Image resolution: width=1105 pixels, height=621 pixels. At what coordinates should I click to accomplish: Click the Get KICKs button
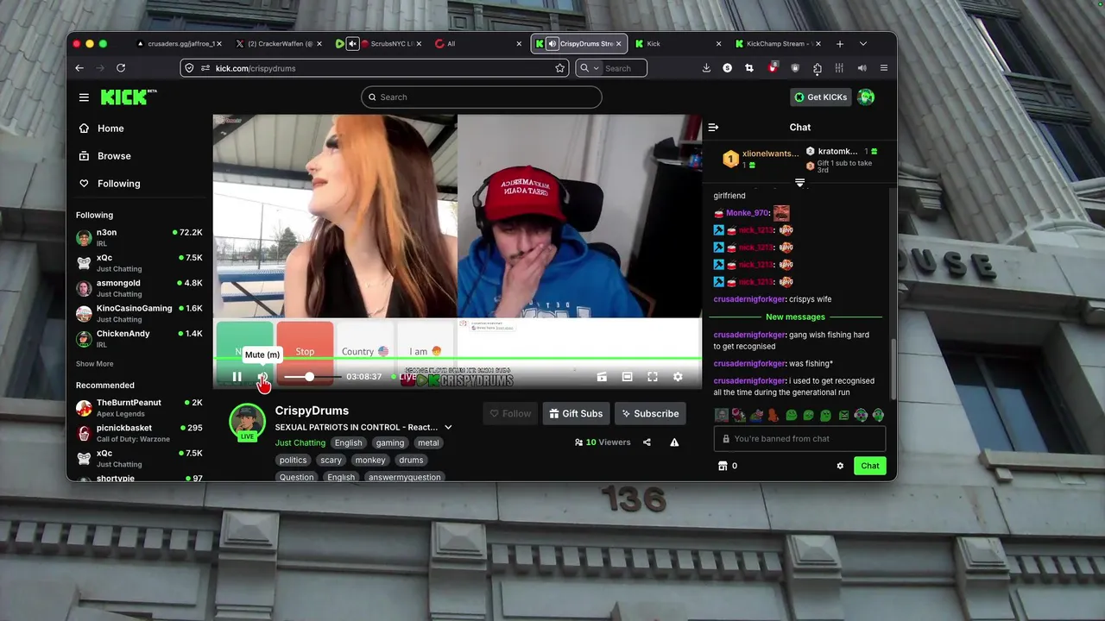point(821,97)
